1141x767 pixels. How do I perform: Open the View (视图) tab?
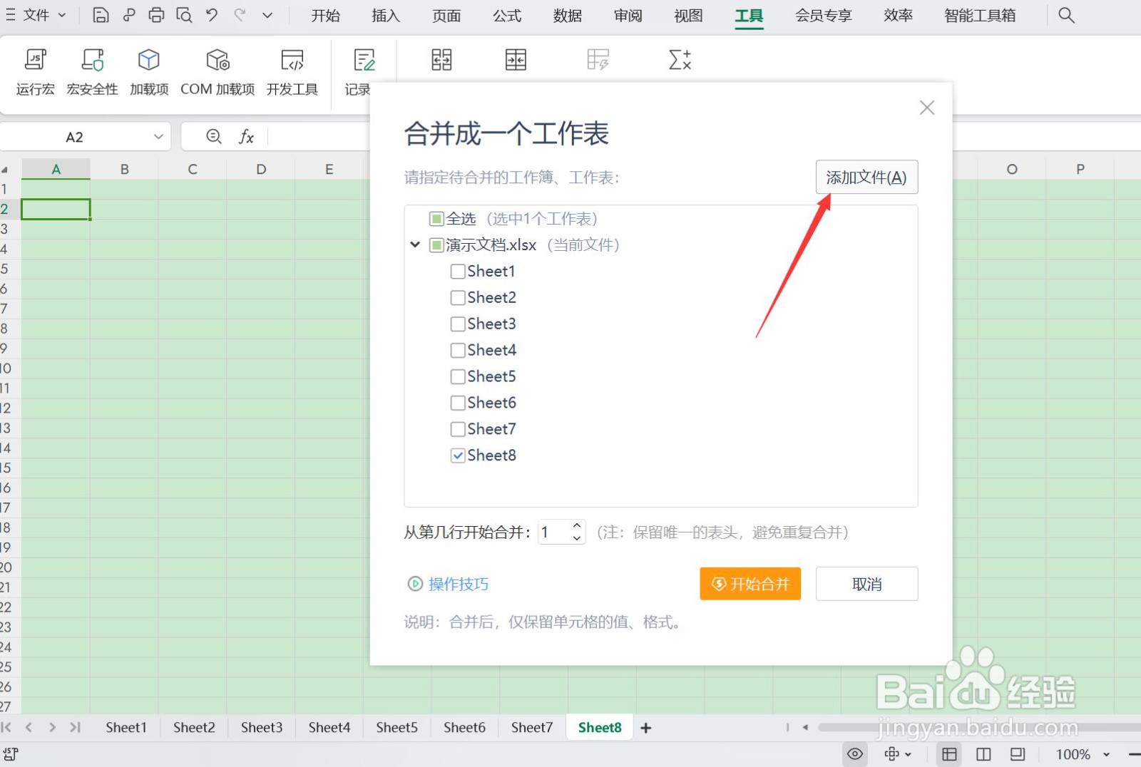pyautogui.click(x=689, y=15)
